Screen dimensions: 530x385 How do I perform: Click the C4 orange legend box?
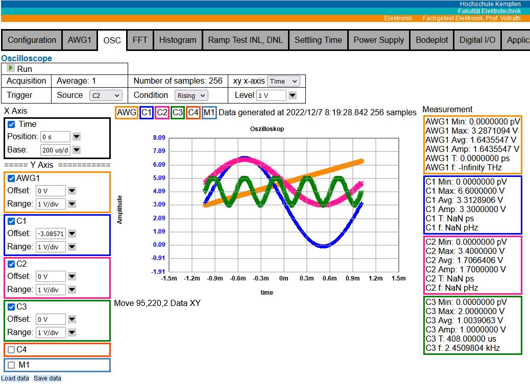click(x=193, y=112)
